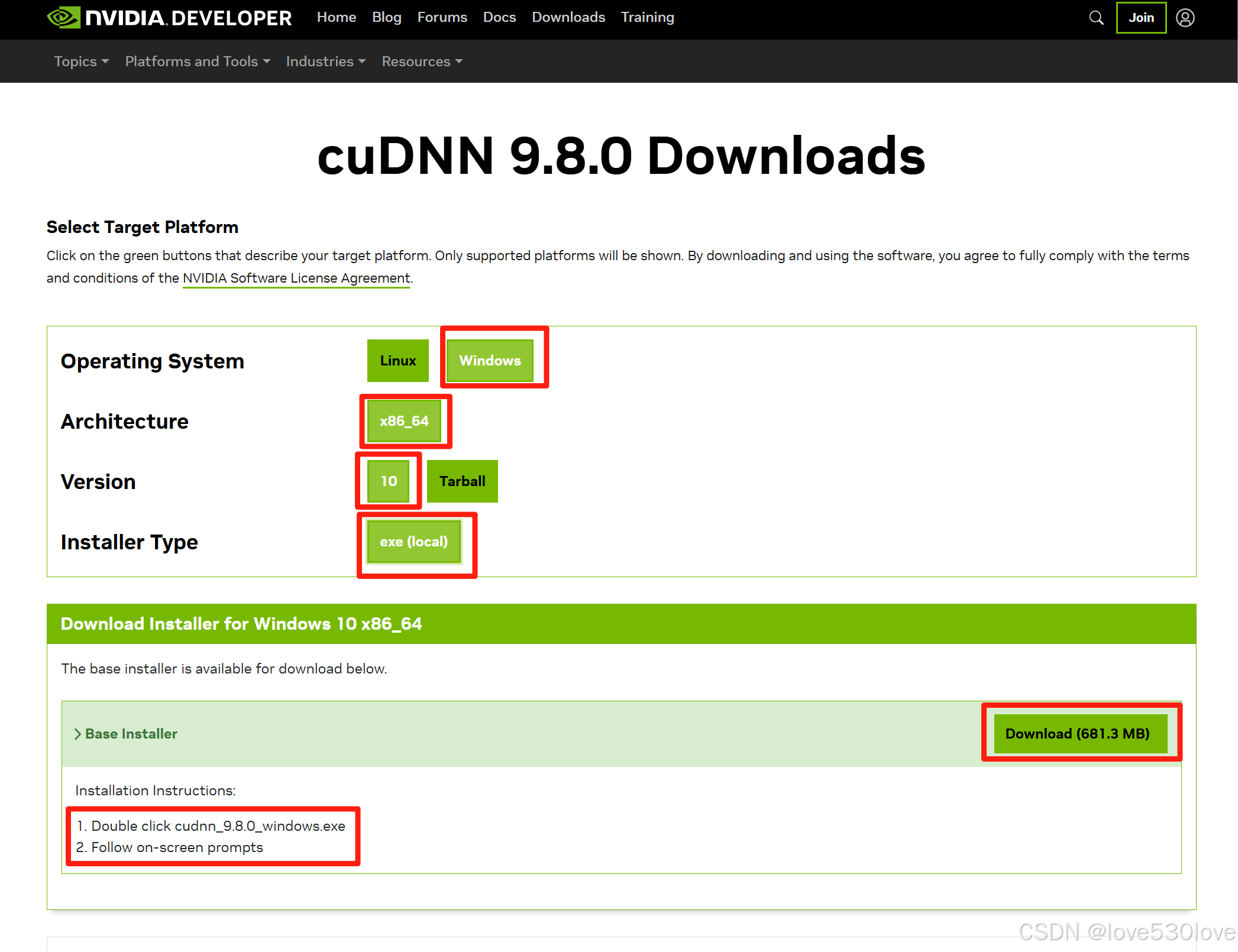Choose the Tarball version option
The image size is (1238, 952).
pos(462,481)
